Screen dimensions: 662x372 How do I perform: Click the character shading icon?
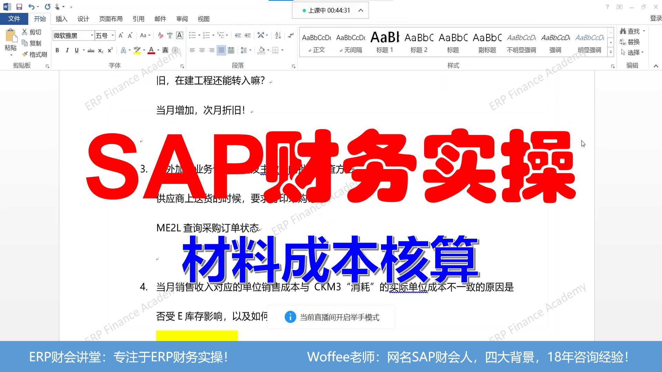(165, 50)
